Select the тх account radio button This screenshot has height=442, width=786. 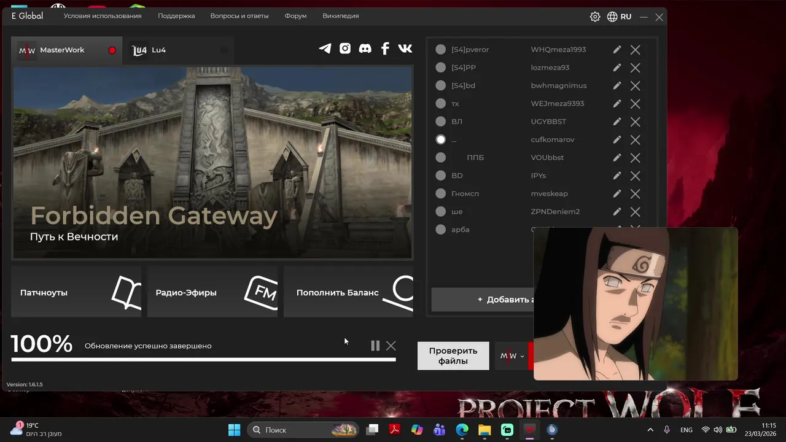coord(440,104)
